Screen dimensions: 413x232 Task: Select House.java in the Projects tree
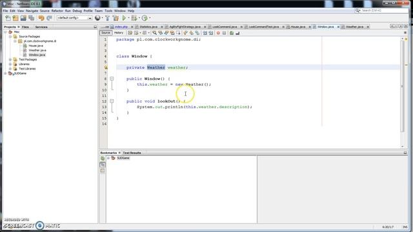click(36, 46)
